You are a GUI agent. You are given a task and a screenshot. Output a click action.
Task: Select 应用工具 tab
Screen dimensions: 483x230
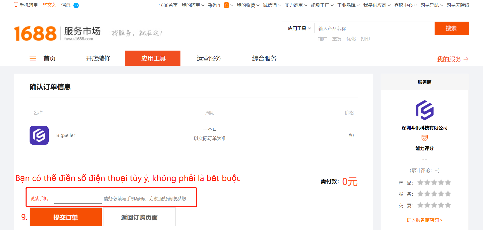coord(153,58)
